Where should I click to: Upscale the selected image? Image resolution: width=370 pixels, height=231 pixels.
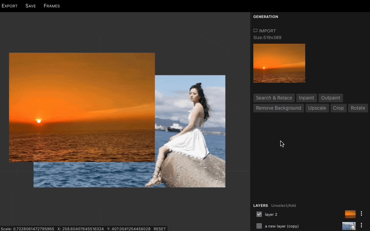click(x=317, y=108)
